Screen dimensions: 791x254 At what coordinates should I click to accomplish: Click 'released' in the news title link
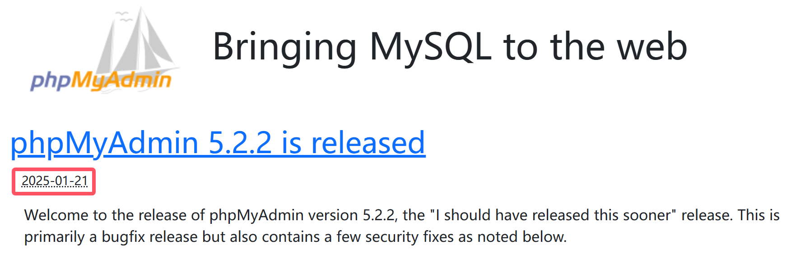(x=368, y=143)
